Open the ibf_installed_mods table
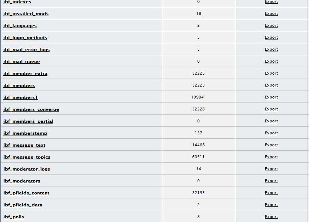This screenshot has height=222, width=309. point(26,14)
